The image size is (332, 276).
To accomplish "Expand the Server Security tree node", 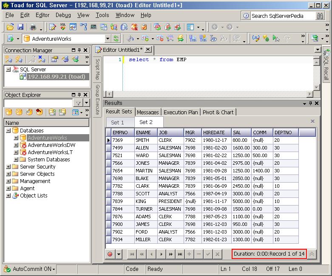I will click(8, 167).
